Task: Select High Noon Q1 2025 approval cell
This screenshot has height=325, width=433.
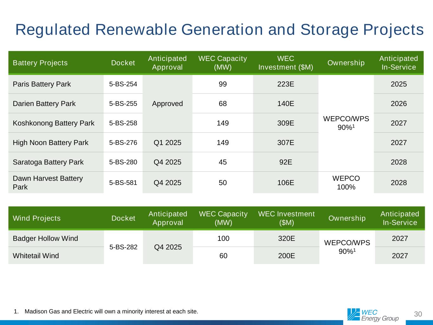Action: coord(167,143)
